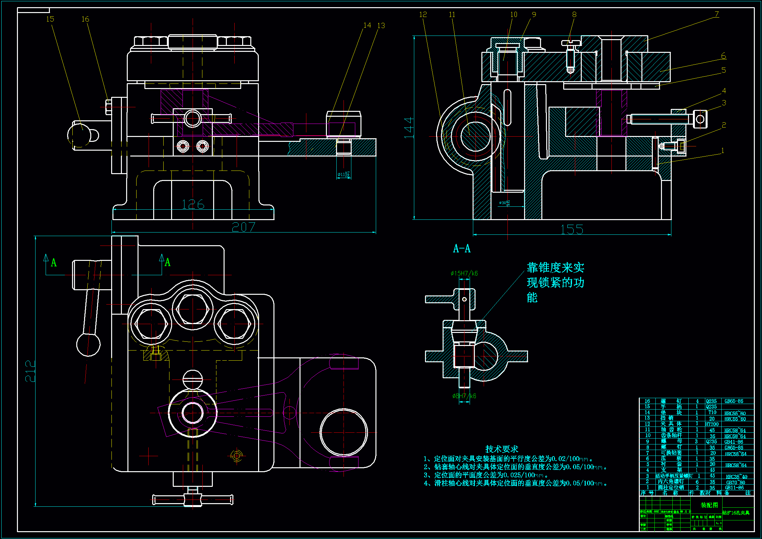Click the 144 height dimension text
762x539 pixels.
[x=409, y=127]
